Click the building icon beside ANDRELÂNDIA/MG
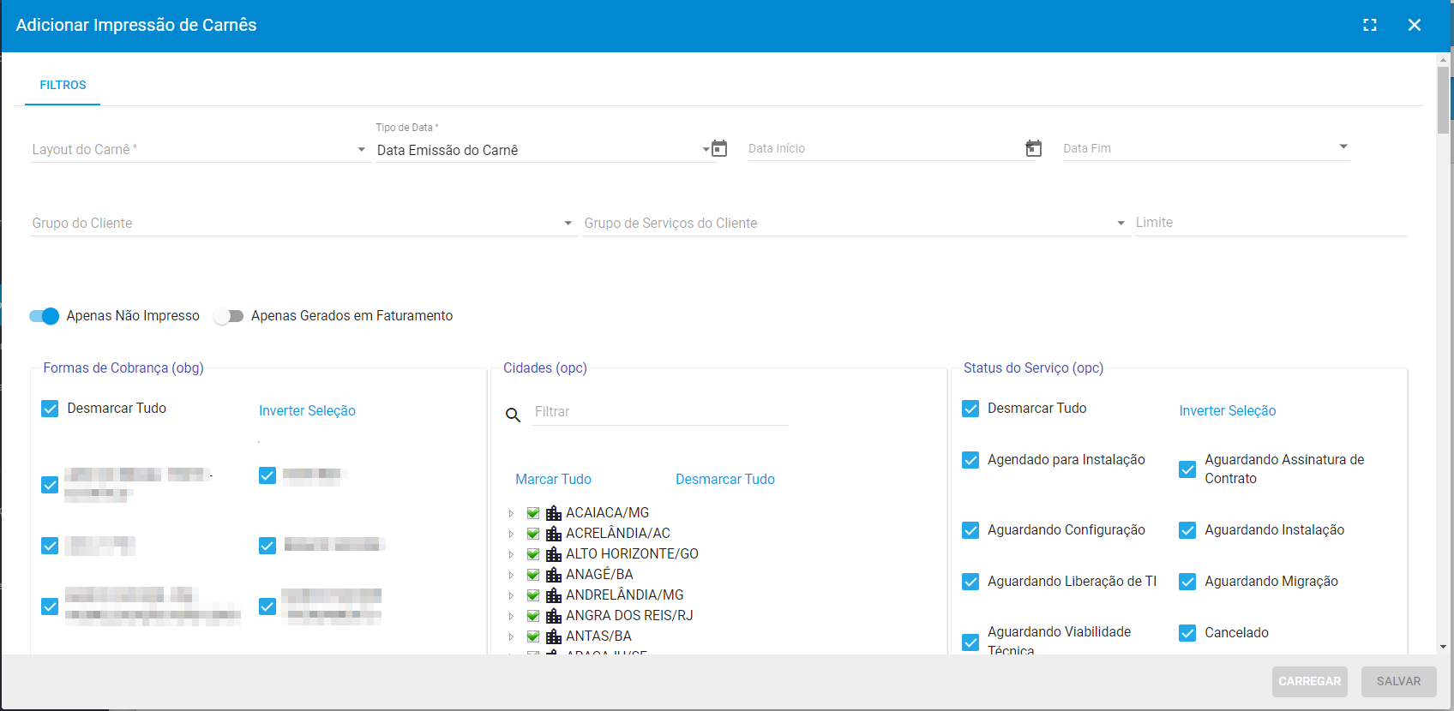The height and width of the screenshot is (711, 1454). (554, 595)
